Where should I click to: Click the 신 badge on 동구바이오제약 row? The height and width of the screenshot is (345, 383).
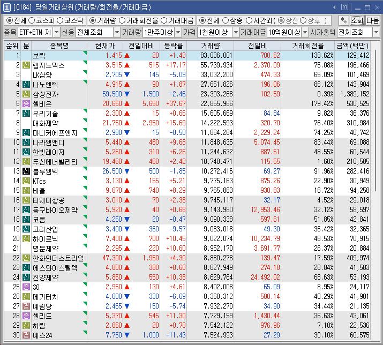pos(26,209)
